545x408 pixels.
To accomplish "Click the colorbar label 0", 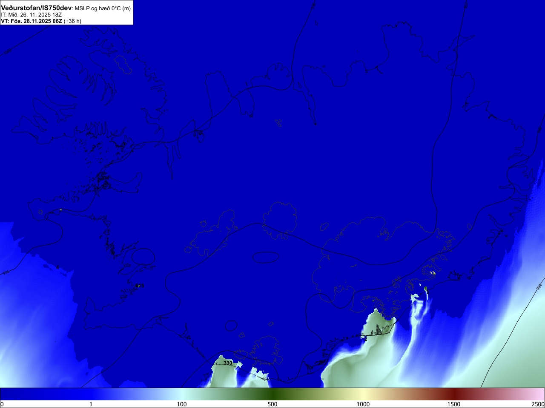I will pos(2,404).
